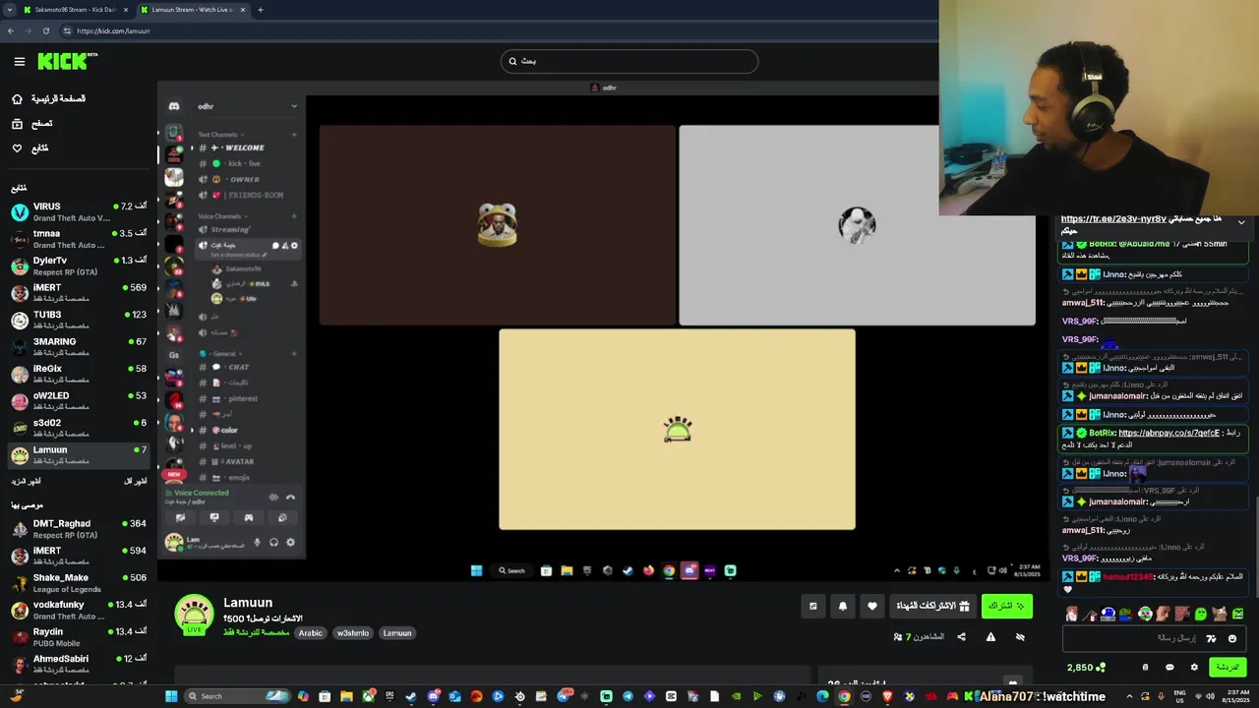The height and width of the screenshot is (708, 1259).
Task: Click share icon under stream
Action: click(x=961, y=637)
